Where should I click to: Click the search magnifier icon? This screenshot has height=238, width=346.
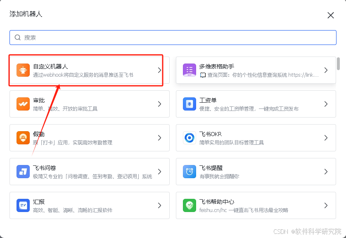point(18,38)
